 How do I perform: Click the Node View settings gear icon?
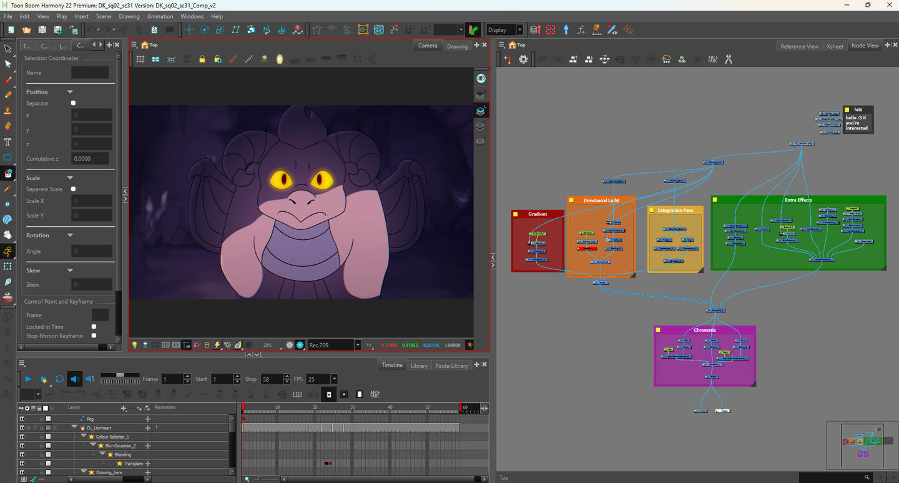523,59
